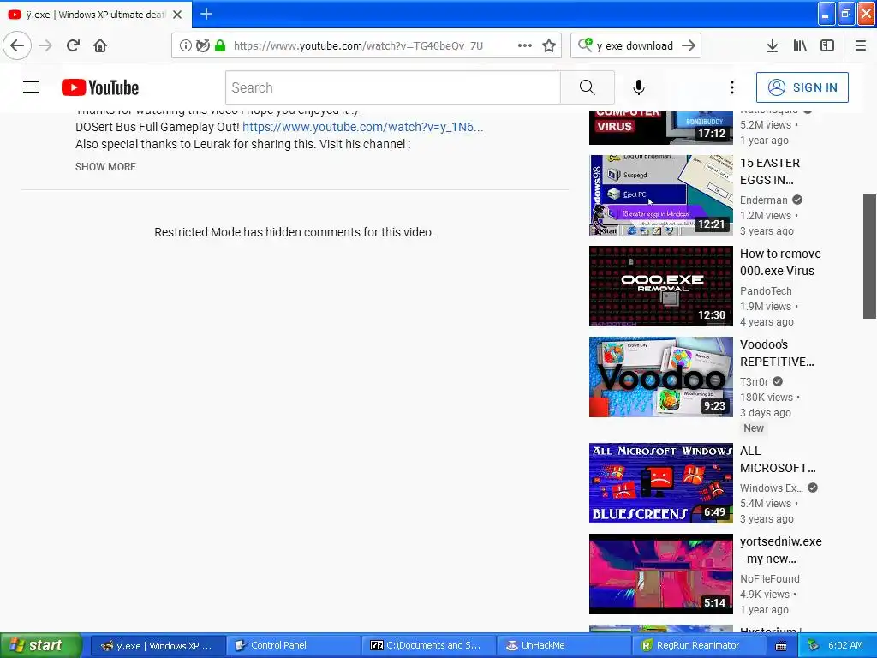The height and width of the screenshot is (658, 877).
Task: Open All Microsoft Windows Bluescreens thumbnail
Action: pos(660,483)
